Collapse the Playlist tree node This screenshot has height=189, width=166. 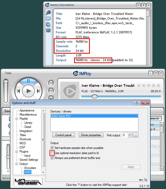(17, 119)
